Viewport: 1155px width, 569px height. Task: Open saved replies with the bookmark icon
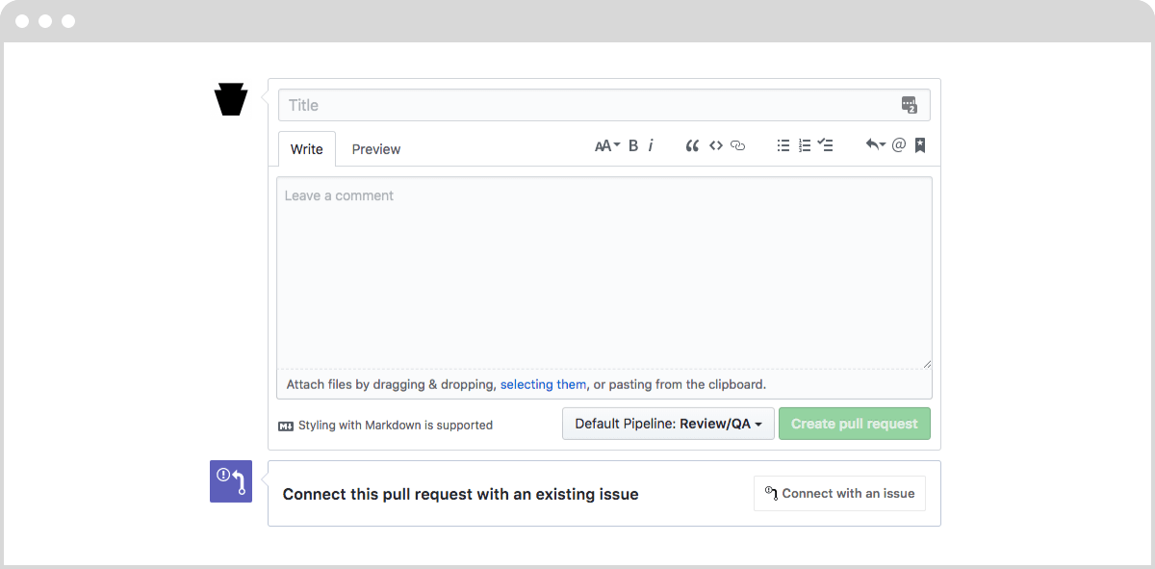coord(918,144)
